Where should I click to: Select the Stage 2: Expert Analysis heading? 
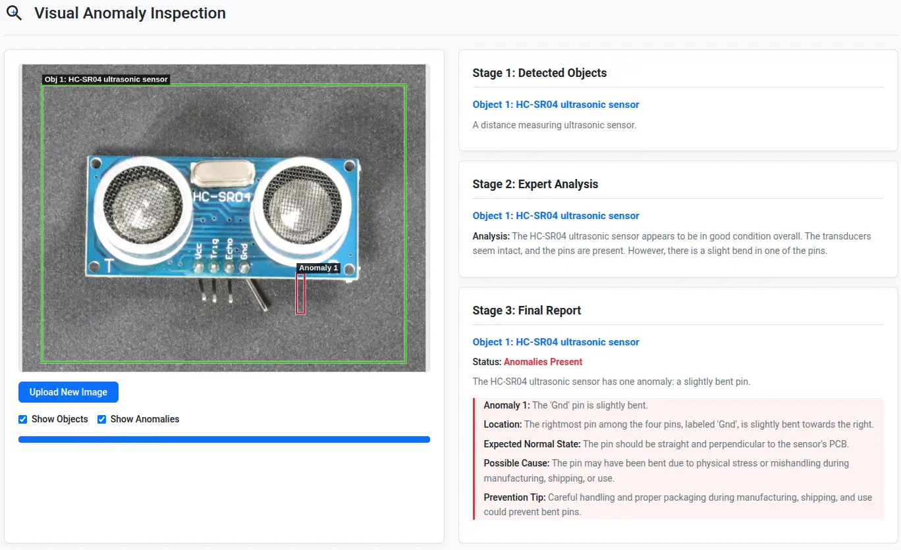pos(535,184)
